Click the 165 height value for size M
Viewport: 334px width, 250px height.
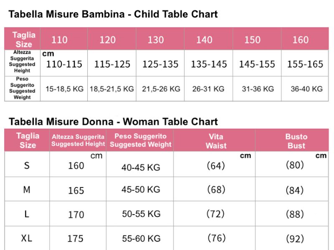[x=76, y=190]
